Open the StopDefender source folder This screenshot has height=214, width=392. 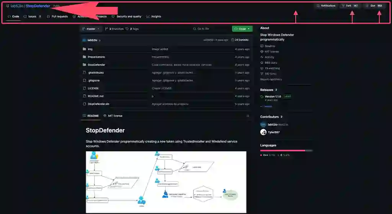[x=96, y=65]
